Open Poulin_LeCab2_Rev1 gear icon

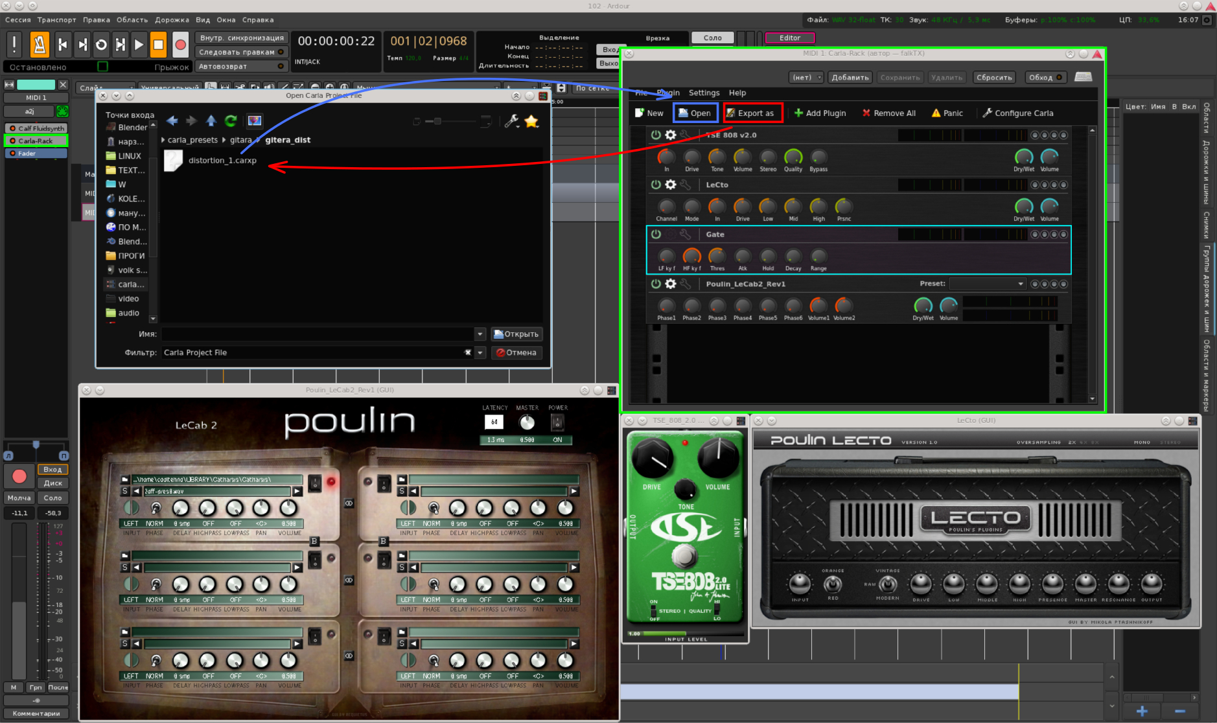click(671, 284)
